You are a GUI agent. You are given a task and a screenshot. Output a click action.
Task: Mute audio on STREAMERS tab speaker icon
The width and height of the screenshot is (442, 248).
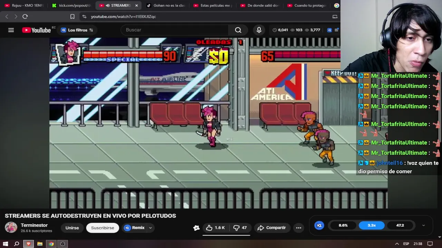[x=108, y=6]
